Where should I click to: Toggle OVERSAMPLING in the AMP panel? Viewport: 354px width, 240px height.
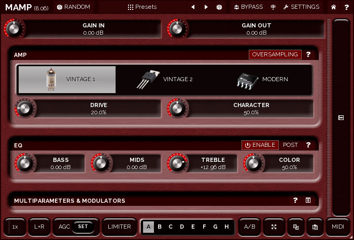coord(275,54)
